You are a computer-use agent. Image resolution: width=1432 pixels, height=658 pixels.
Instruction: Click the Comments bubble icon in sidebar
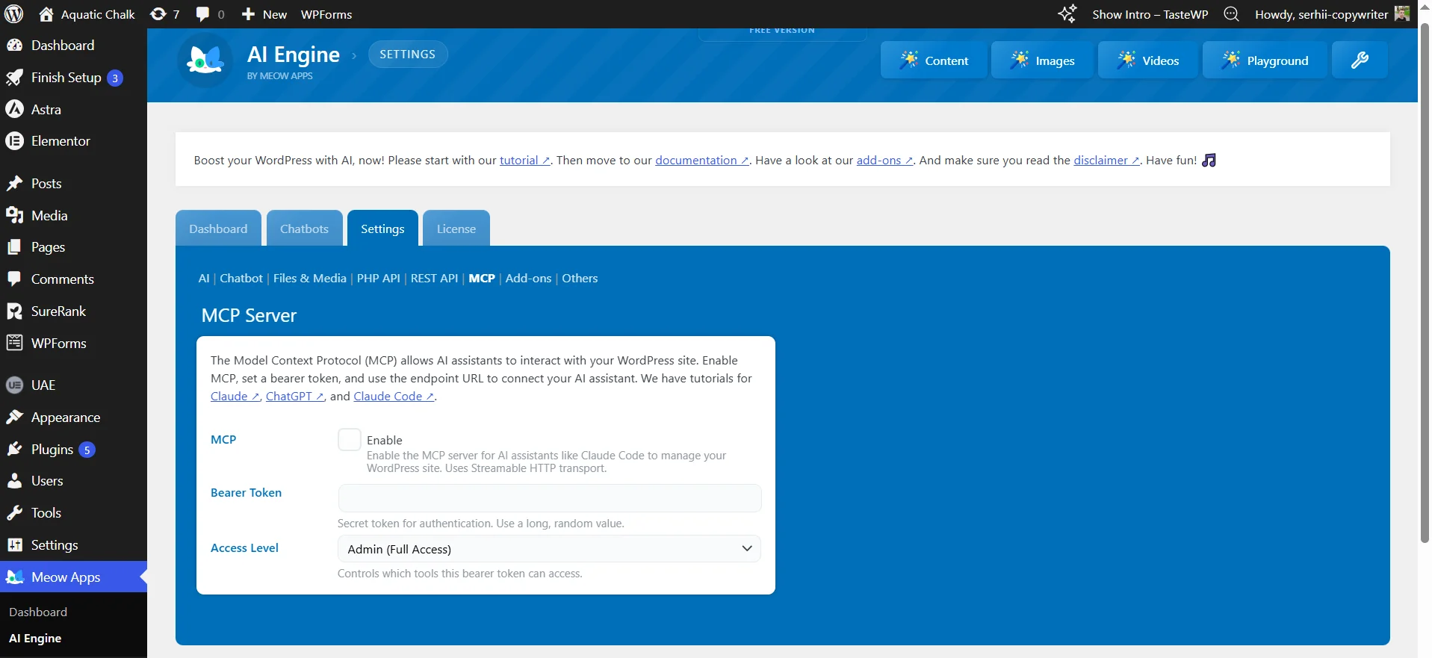(x=15, y=279)
